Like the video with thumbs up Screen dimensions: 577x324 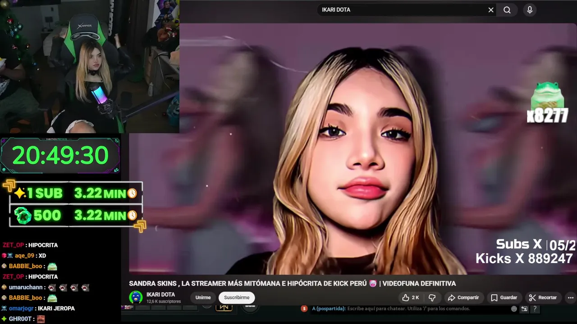pyautogui.click(x=411, y=297)
